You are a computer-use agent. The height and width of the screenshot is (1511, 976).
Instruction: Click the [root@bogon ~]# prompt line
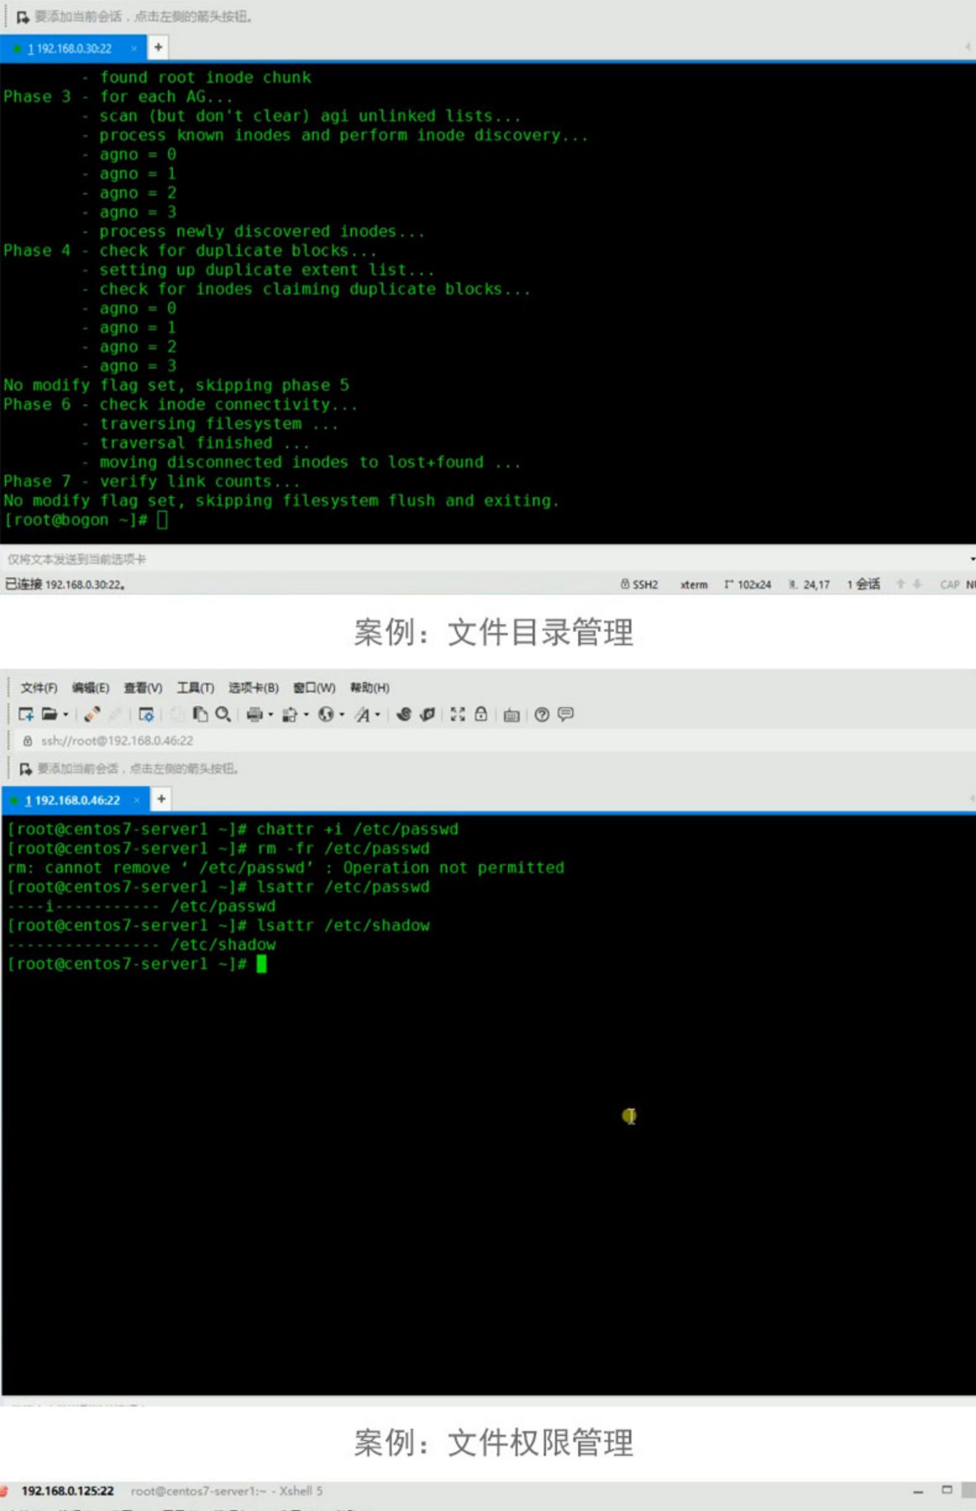point(86,520)
